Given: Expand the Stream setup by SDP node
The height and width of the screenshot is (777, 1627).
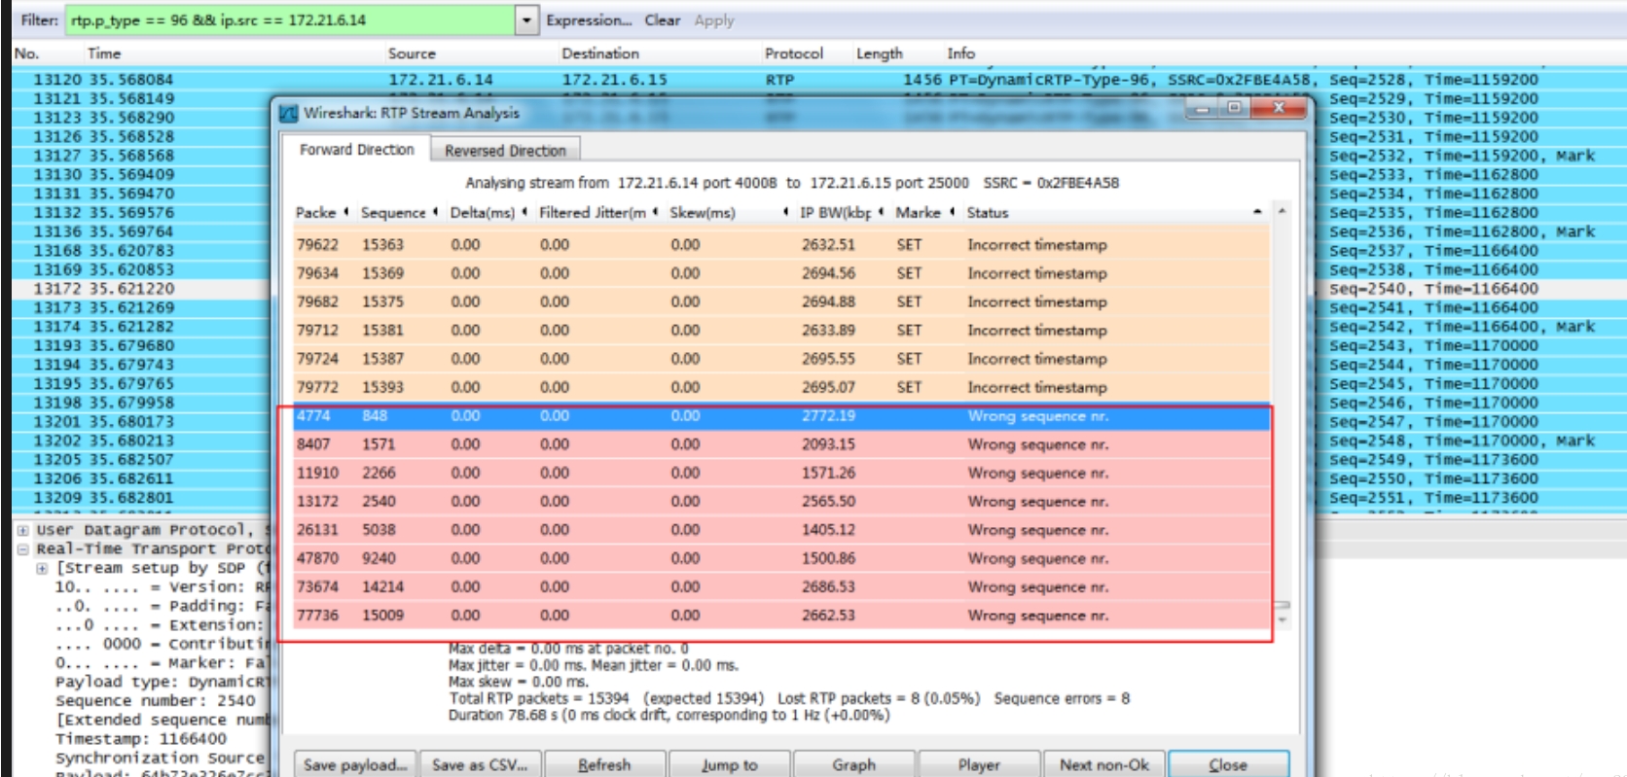Looking at the screenshot, I should point(42,569).
